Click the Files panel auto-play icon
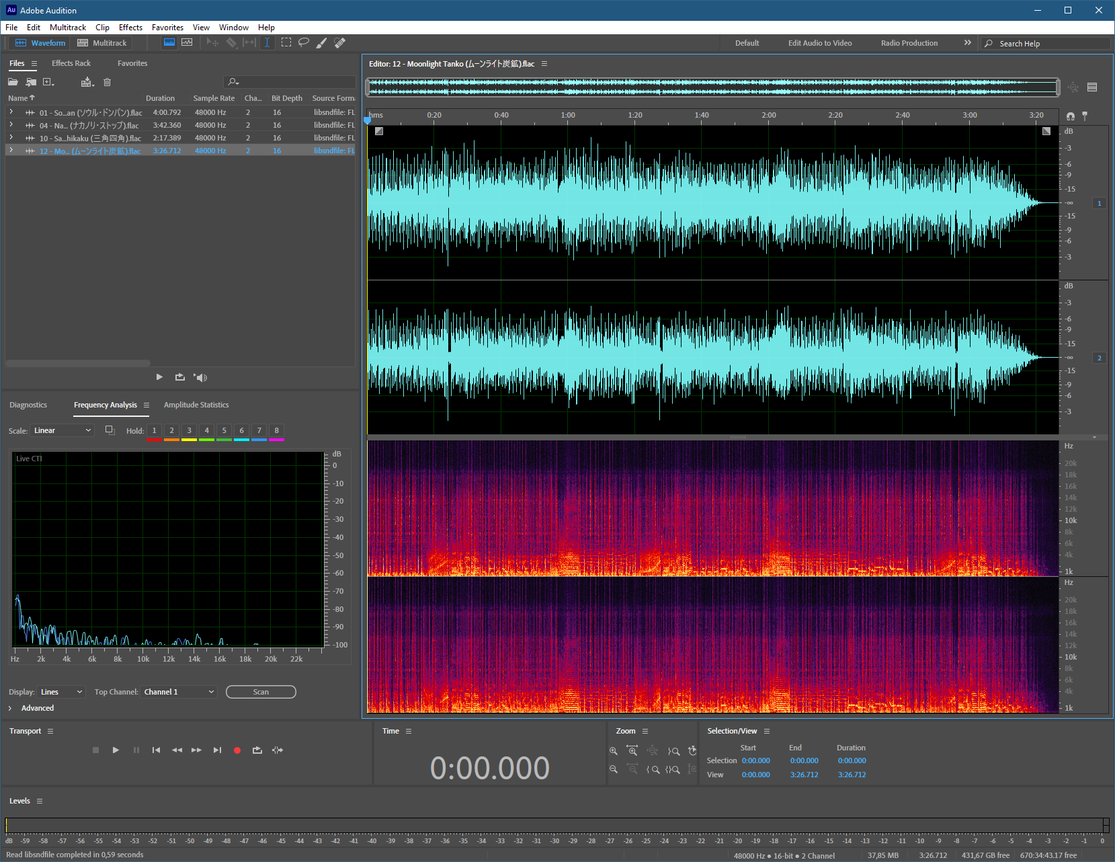The width and height of the screenshot is (1115, 862). point(200,377)
